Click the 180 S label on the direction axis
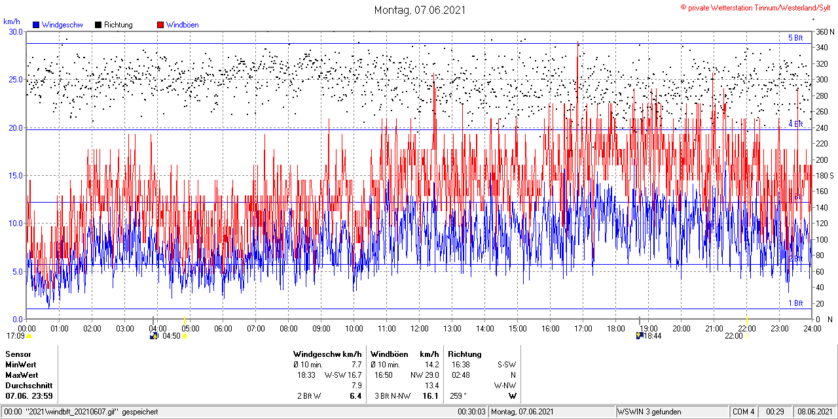The width and height of the screenshot is (838, 419). 824,175
